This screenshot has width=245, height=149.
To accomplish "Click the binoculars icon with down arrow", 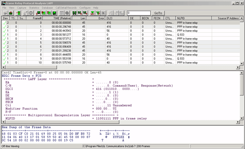I will click(x=80, y=13).
